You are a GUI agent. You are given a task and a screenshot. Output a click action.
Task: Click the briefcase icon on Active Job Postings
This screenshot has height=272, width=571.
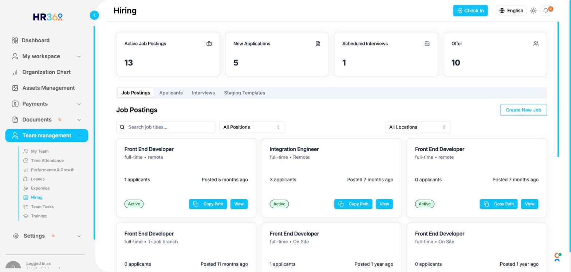(x=209, y=44)
